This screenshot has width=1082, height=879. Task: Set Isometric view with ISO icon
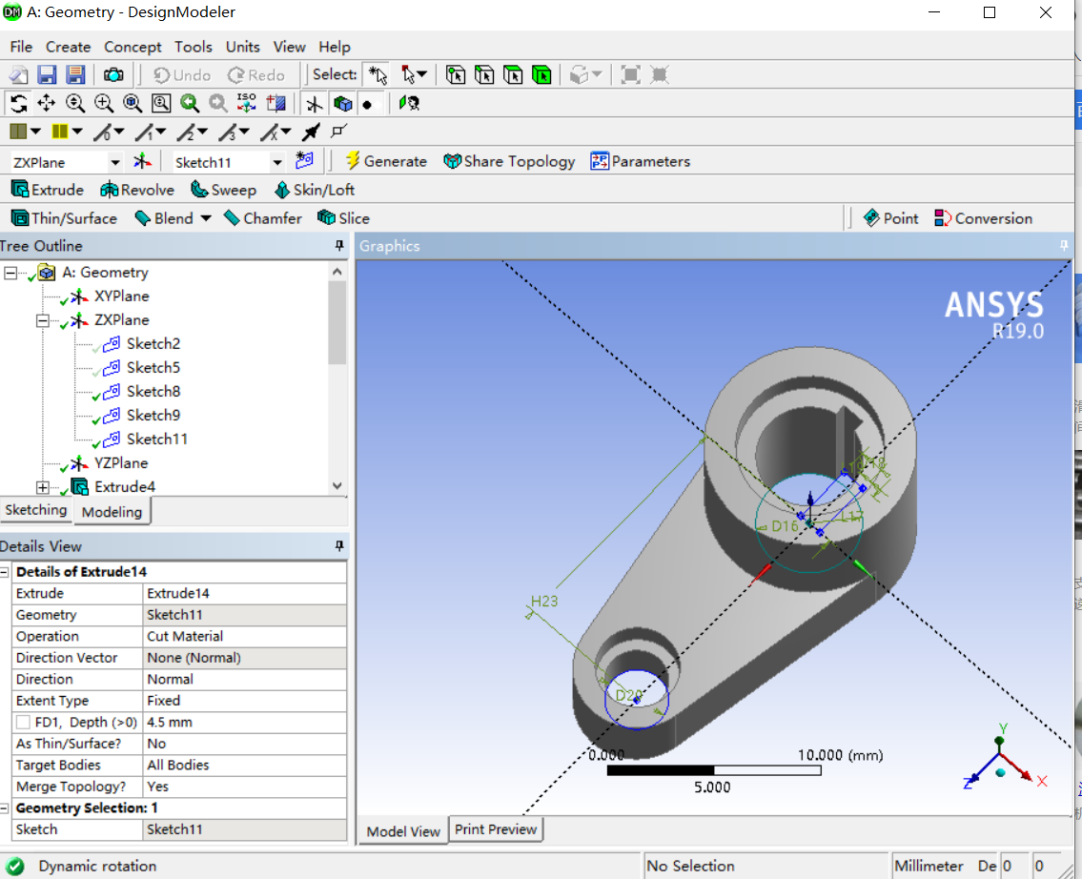(246, 104)
